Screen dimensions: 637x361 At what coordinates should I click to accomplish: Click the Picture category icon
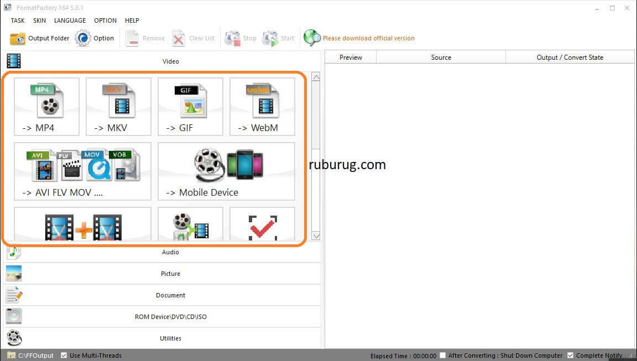point(14,273)
